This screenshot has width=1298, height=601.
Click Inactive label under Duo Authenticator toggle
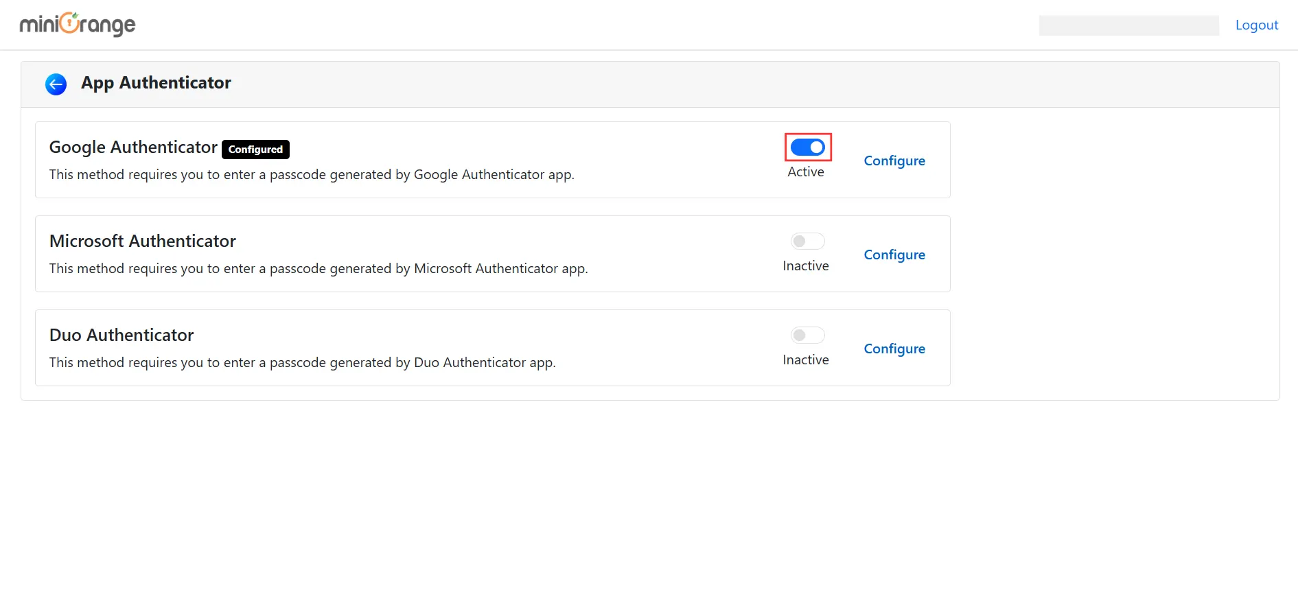coord(806,360)
